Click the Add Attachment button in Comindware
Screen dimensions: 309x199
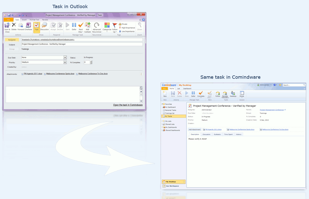194,130
